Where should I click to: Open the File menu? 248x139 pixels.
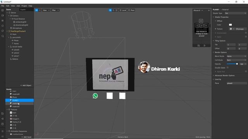[x=3, y=6]
